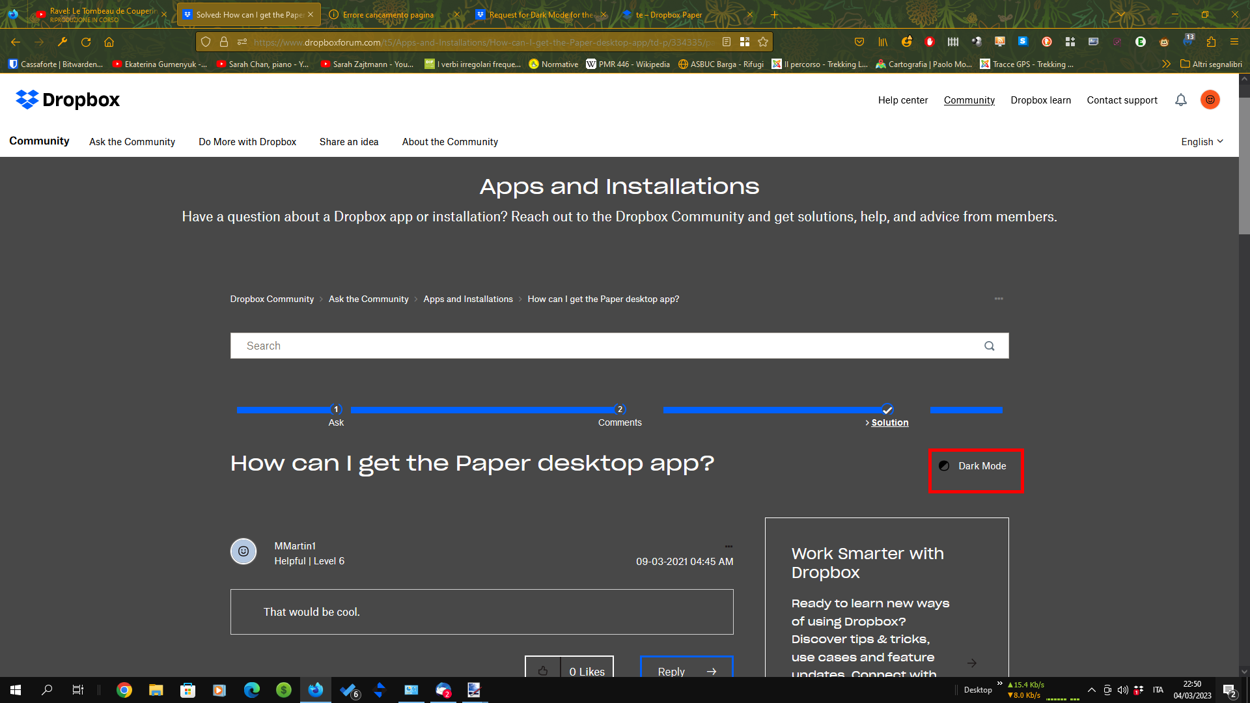Click Contact support

[x=1122, y=100]
